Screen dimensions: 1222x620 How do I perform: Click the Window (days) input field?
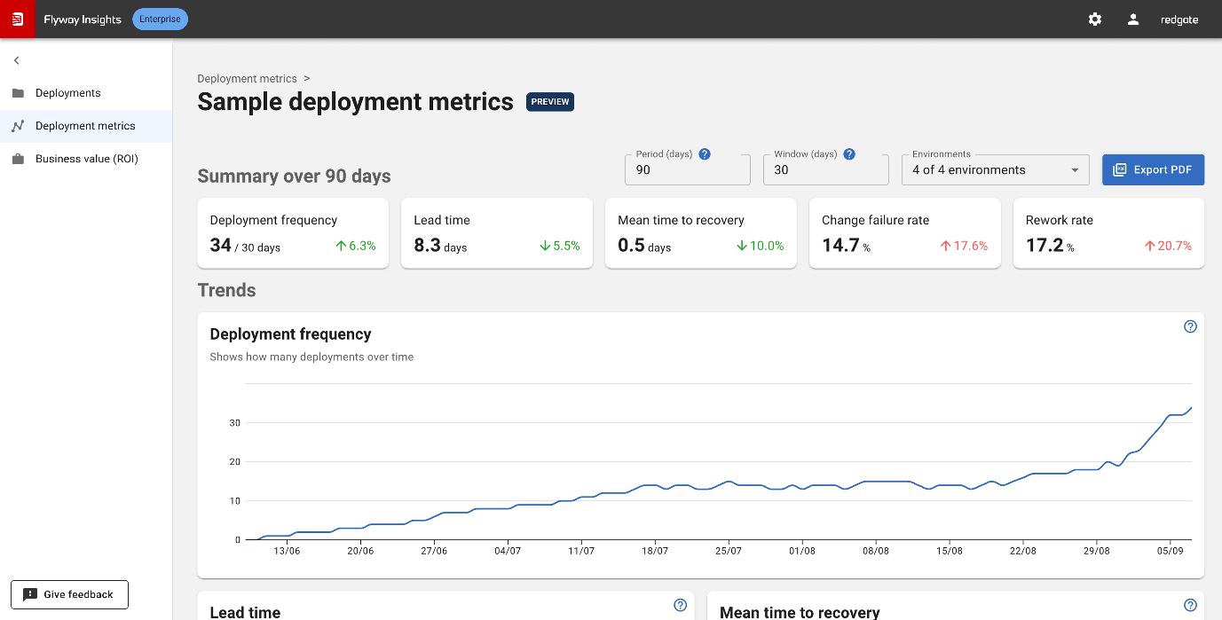coord(825,169)
